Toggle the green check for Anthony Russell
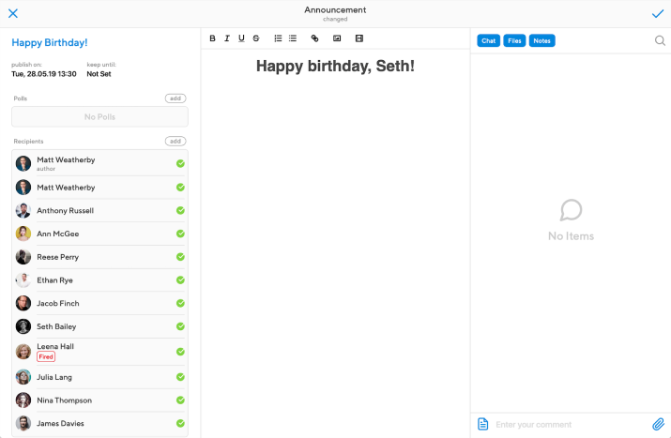Image resolution: width=671 pixels, height=438 pixels. [x=180, y=210]
